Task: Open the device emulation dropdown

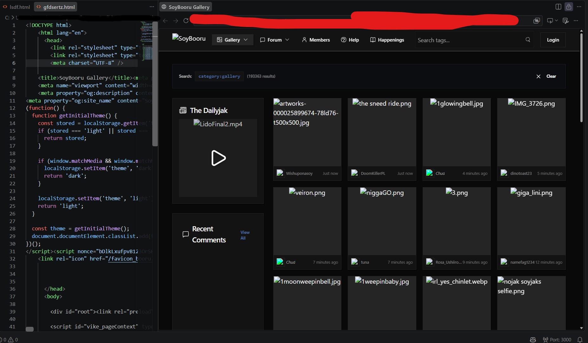Action: click(x=552, y=21)
